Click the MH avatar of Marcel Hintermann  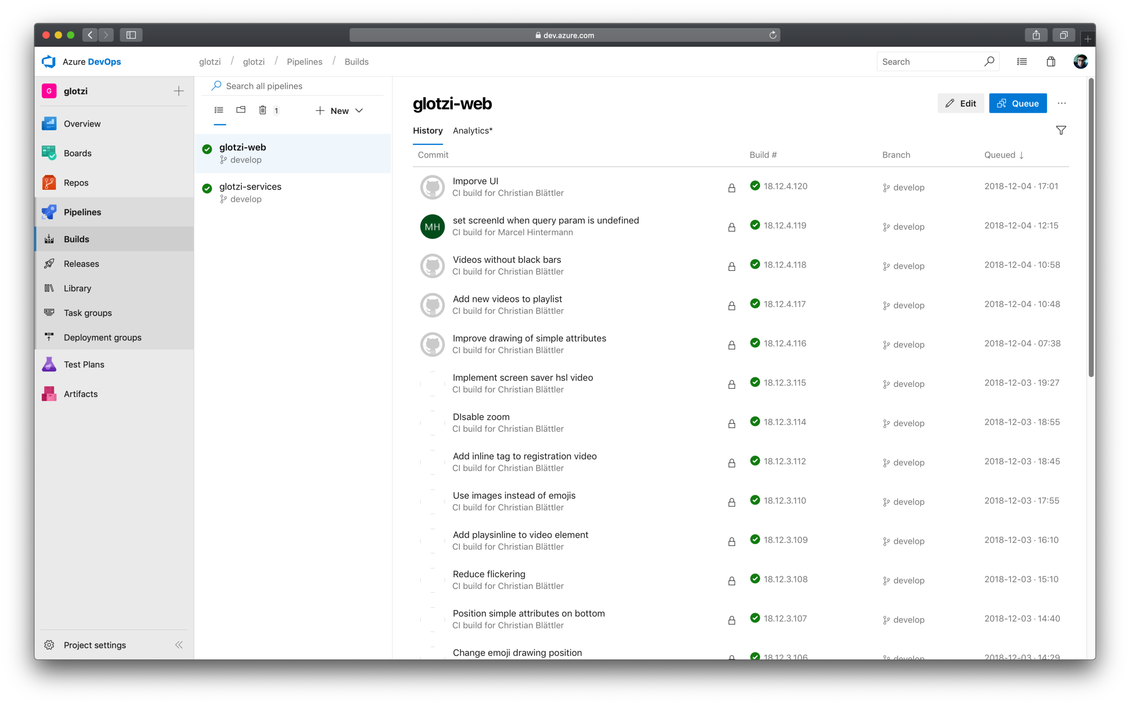tap(432, 227)
